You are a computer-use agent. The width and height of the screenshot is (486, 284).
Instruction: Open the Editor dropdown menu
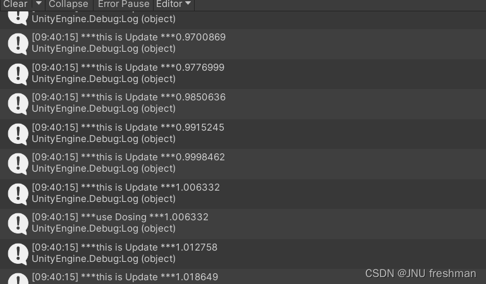173,4
